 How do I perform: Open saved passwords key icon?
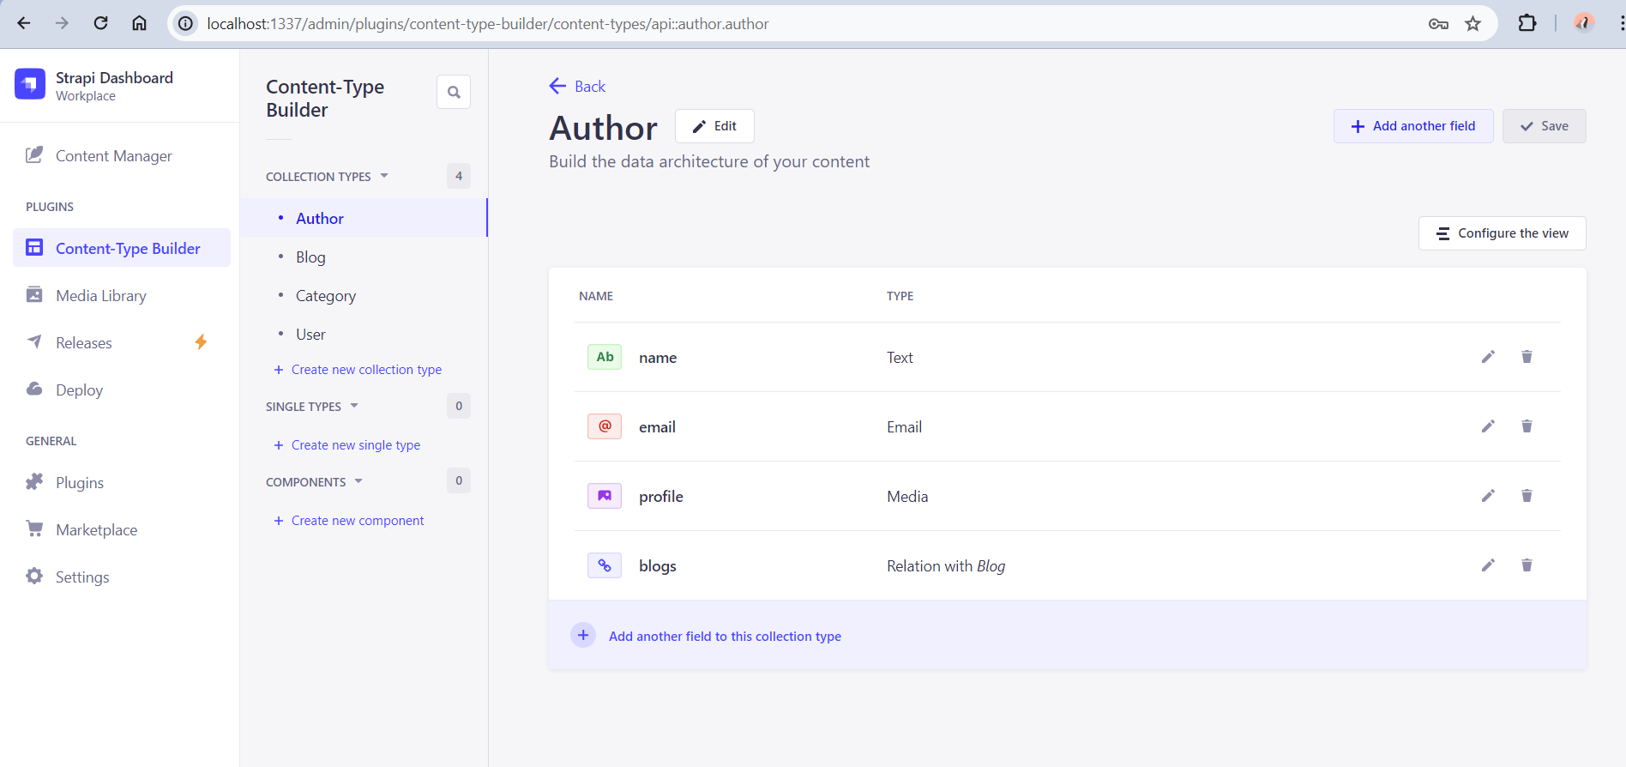[x=1438, y=24]
